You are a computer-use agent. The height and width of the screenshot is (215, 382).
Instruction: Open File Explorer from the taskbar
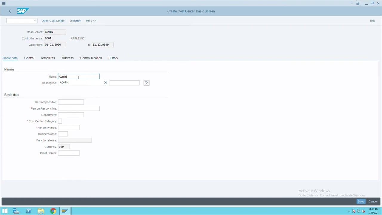[41, 211]
